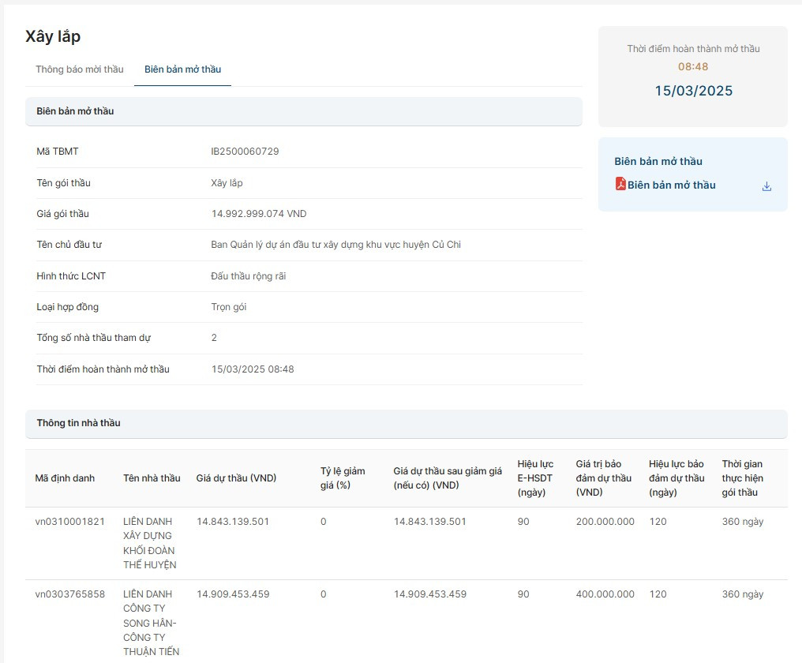Click the TBMT code IB2500060729
Viewport: 802px width, 663px height.
tap(245, 152)
